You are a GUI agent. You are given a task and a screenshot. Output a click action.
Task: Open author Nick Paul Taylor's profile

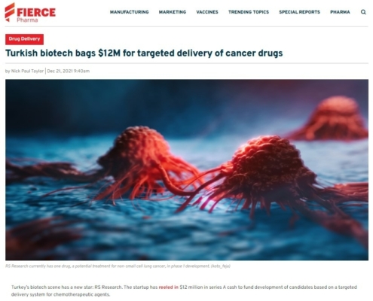(x=27, y=71)
